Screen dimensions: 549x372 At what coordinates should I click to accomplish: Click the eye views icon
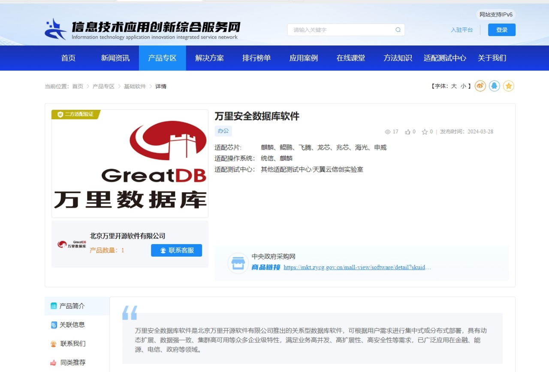click(x=388, y=132)
